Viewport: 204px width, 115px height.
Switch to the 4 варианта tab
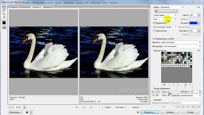pyautogui.click(x=48, y=7)
